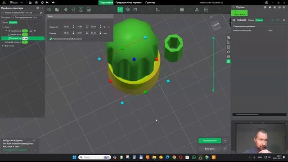The width and height of the screenshot is (288, 162).
Task: Click the bottom handle of vertical layer slider
Action: coord(213,90)
